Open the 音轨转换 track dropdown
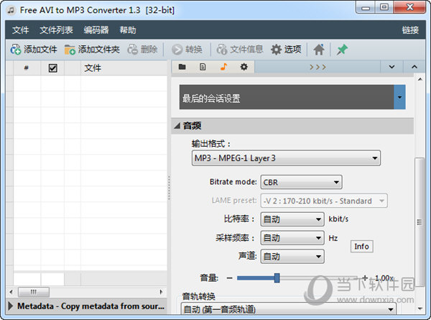The width and height of the screenshot is (431, 320). (x=289, y=309)
